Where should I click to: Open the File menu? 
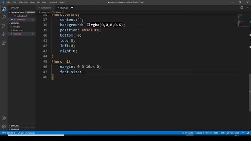8,2
